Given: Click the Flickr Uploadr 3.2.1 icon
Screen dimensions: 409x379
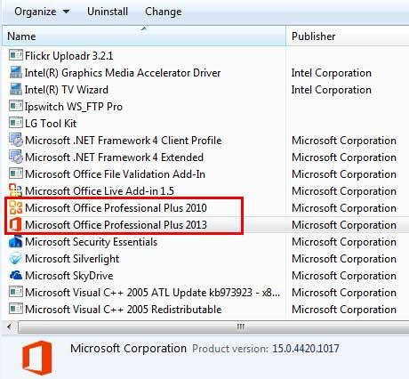Looking at the screenshot, I should [16, 55].
